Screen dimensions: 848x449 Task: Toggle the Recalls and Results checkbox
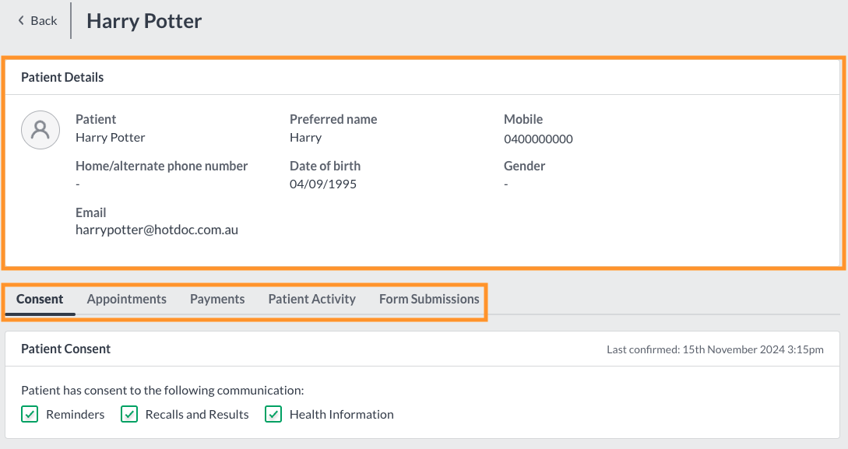pos(129,415)
